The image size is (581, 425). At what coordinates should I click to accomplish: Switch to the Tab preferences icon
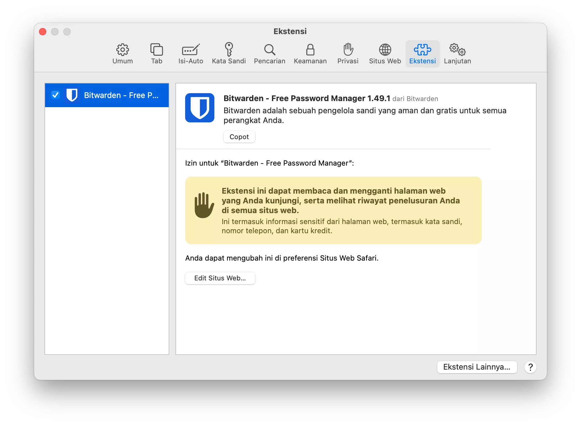157,53
